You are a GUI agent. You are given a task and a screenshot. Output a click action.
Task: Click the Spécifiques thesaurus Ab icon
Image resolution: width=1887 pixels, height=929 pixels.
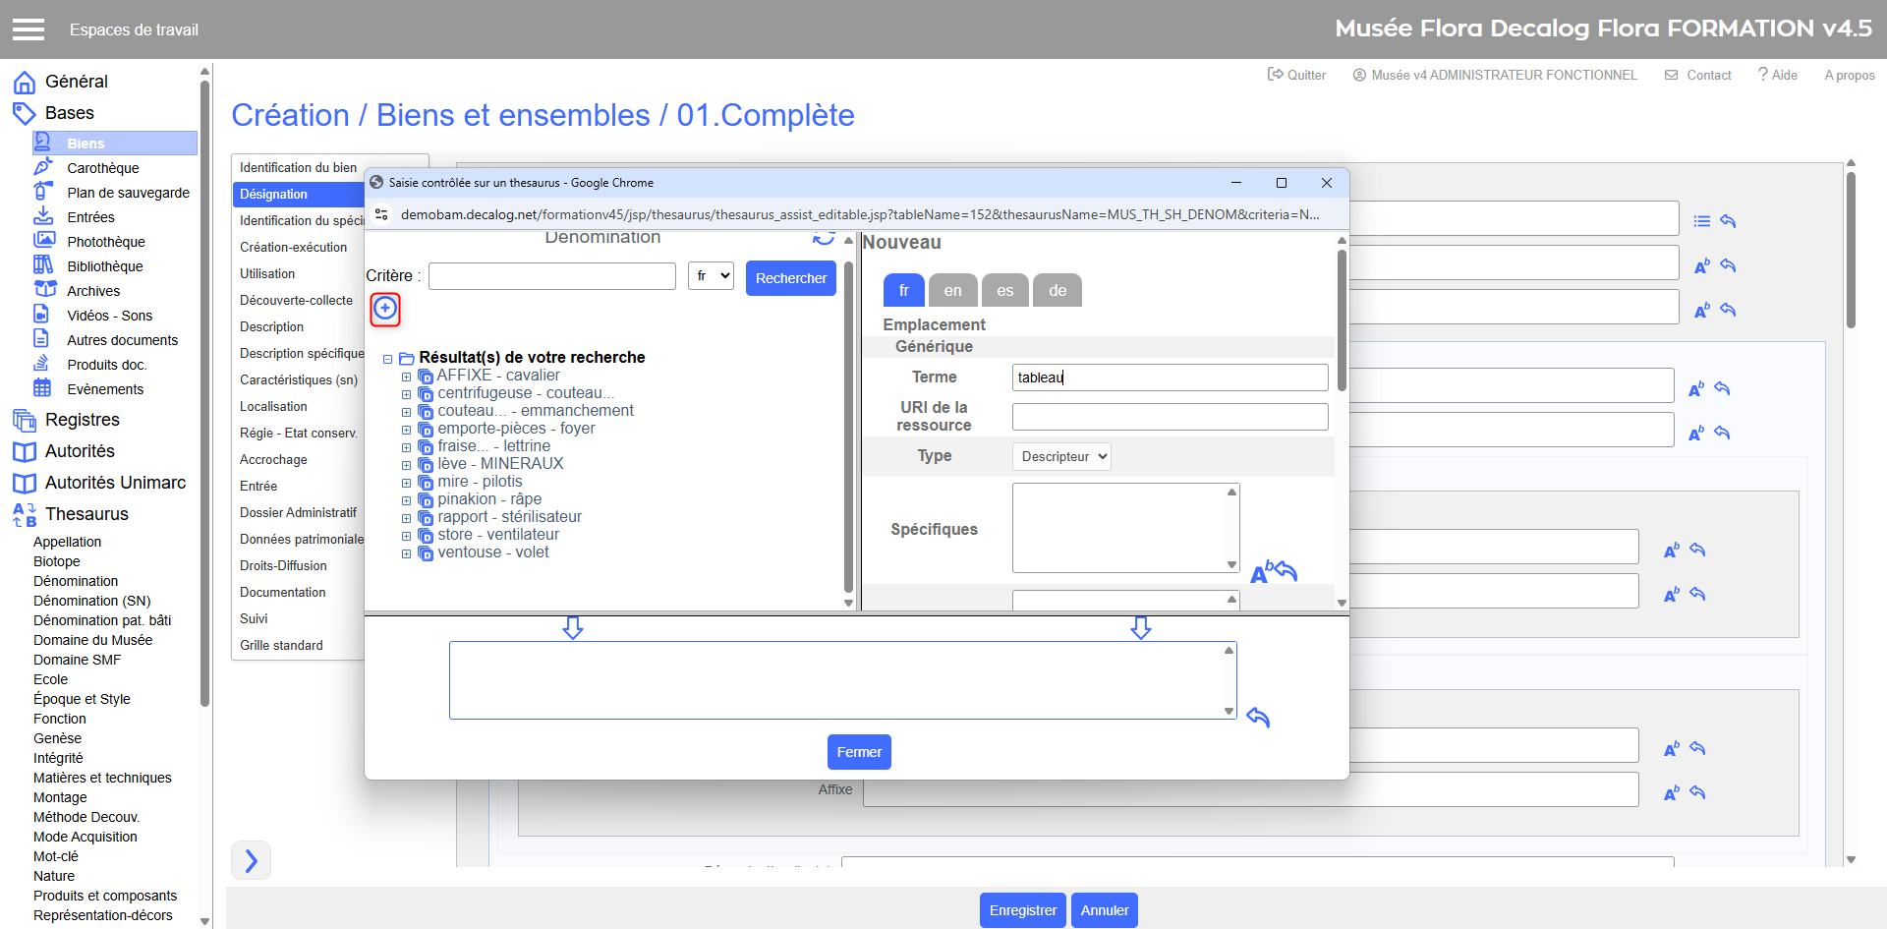tap(1261, 572)
